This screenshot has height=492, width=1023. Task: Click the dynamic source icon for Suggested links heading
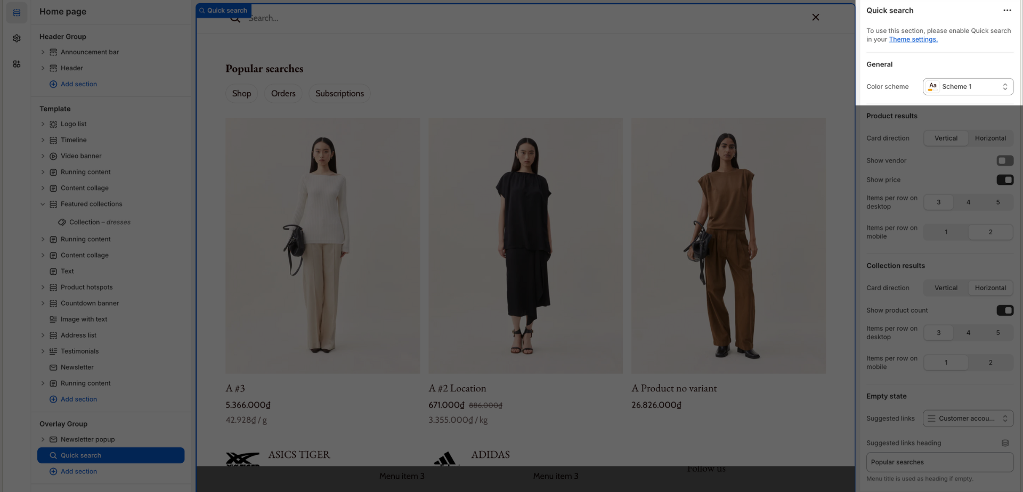[x=1005, y=443]
